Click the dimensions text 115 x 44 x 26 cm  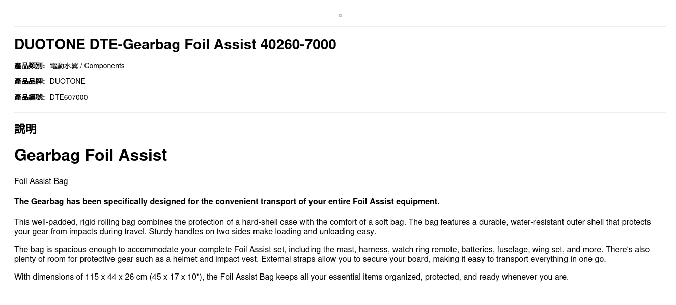tap(116, 277)
